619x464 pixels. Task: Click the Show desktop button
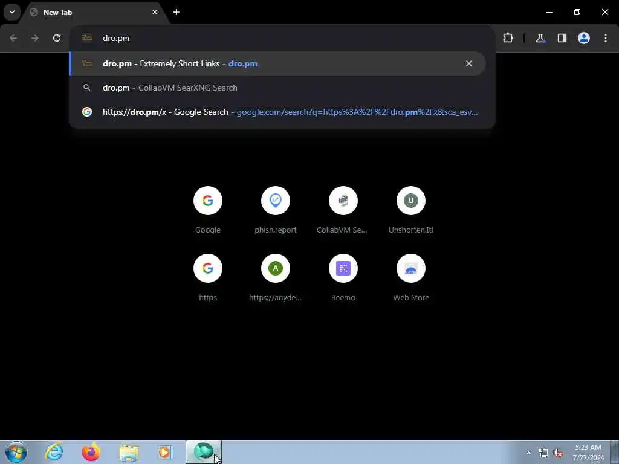[615, 452]
